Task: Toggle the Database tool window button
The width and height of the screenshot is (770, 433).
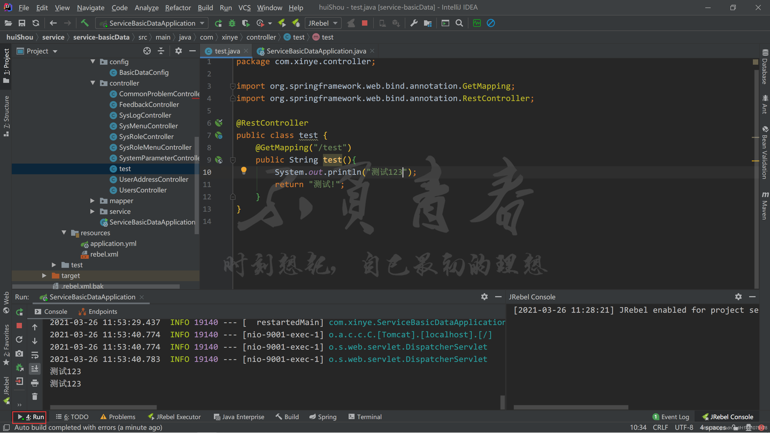Action: point(765,66)
